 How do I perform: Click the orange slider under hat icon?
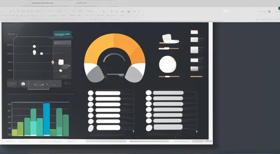click(x=169, y=48)
